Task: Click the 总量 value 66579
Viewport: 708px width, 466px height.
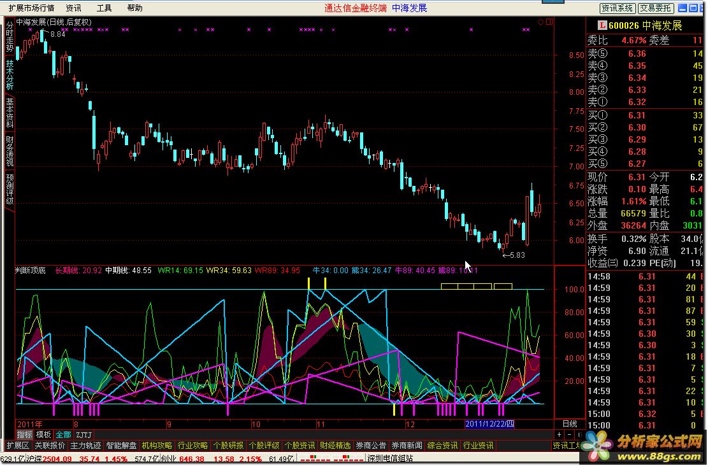Action: point(633,213)
